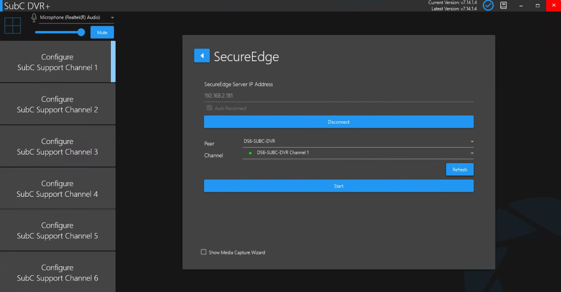
Task: Click the microphone icon
Action: [x=34, y=18]
